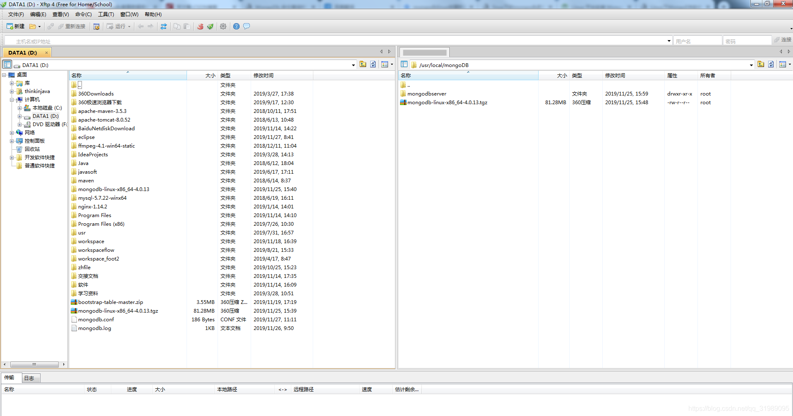Click the 连接 connect button
Viewport: 793px width, 416px height.
pos(783,40)
